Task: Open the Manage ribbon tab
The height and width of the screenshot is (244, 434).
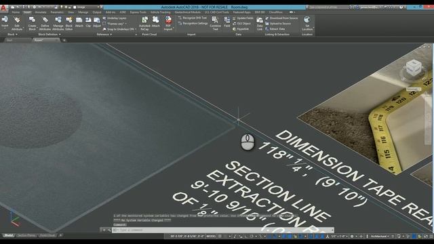Action: [83, 12]
